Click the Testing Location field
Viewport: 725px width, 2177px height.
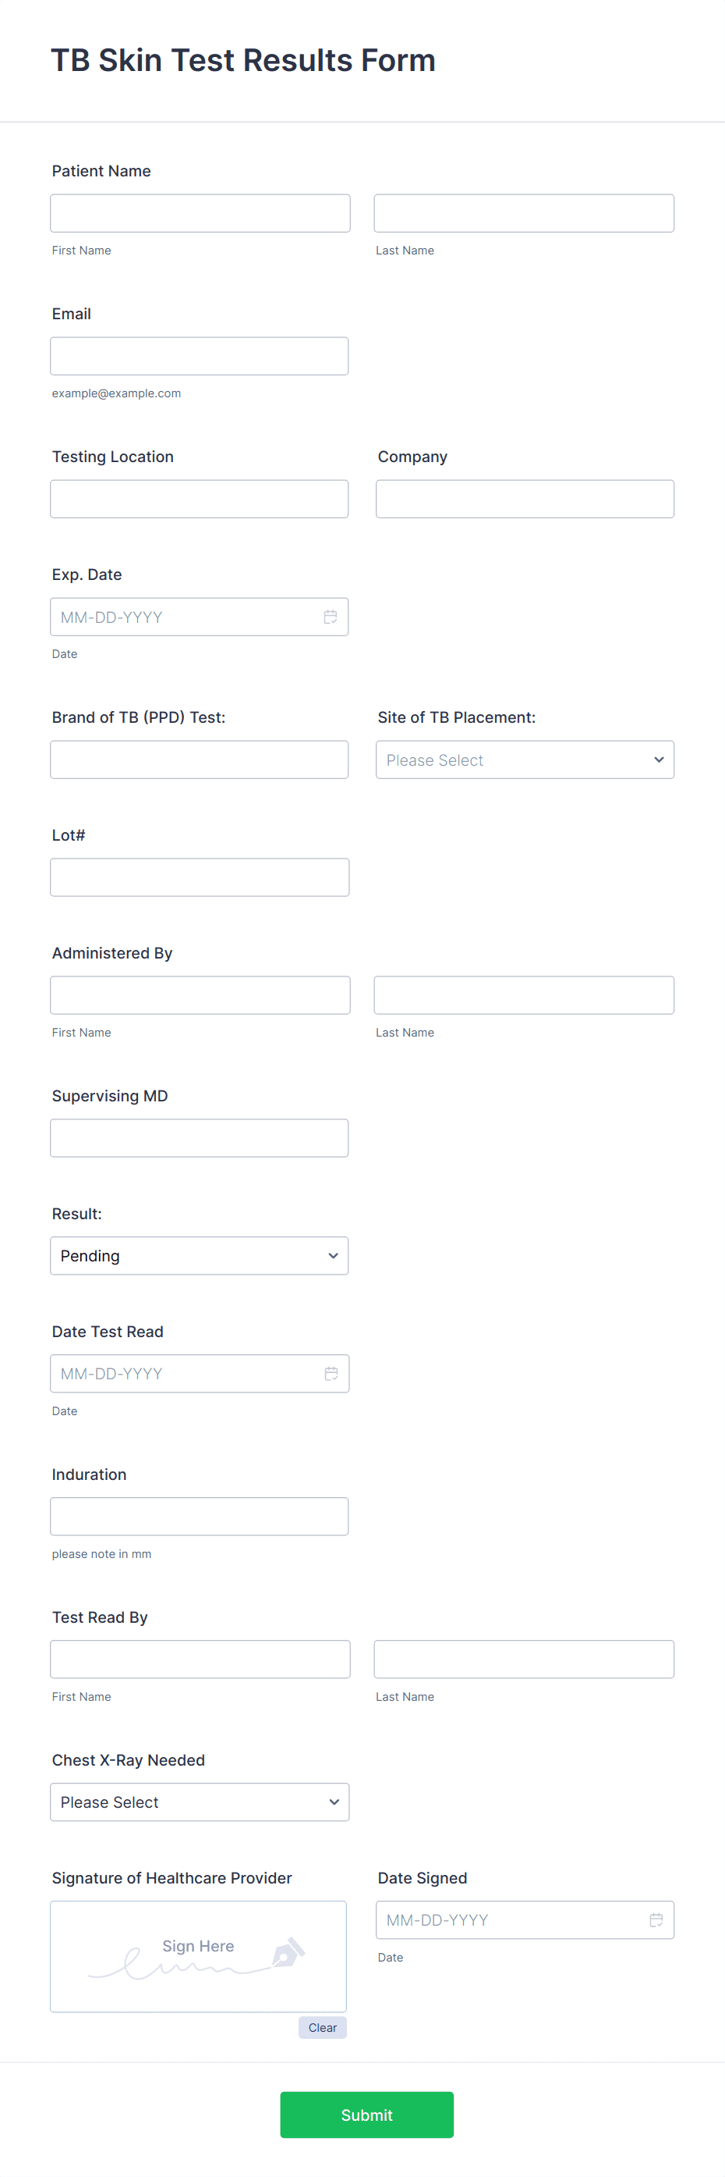(200, 499)
